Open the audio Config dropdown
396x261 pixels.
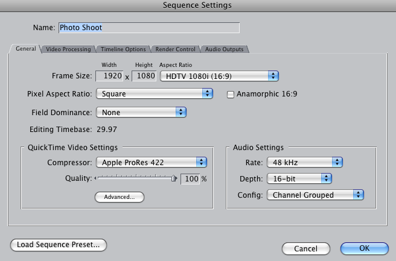point(315,195)
